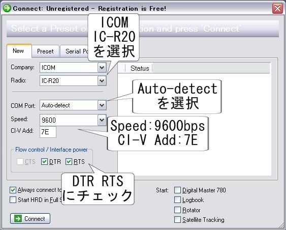
Task: Click the Connect button
Action: (30, 218)
